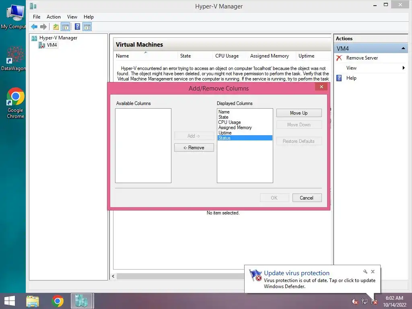412x309 pixels.
Task: Click the VM4 server icon in tree
Action: coord(42,45)
